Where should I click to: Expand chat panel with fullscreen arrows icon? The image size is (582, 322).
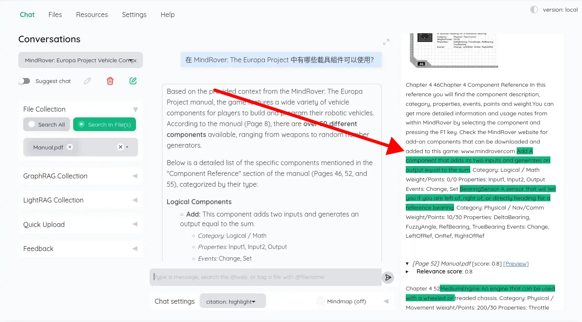pyautogui.click(x=386, y=42)
